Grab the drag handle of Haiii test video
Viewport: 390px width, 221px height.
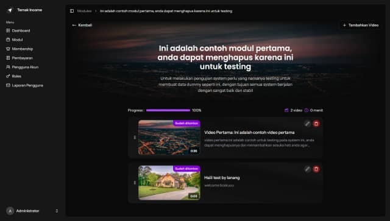pos(135,183)
